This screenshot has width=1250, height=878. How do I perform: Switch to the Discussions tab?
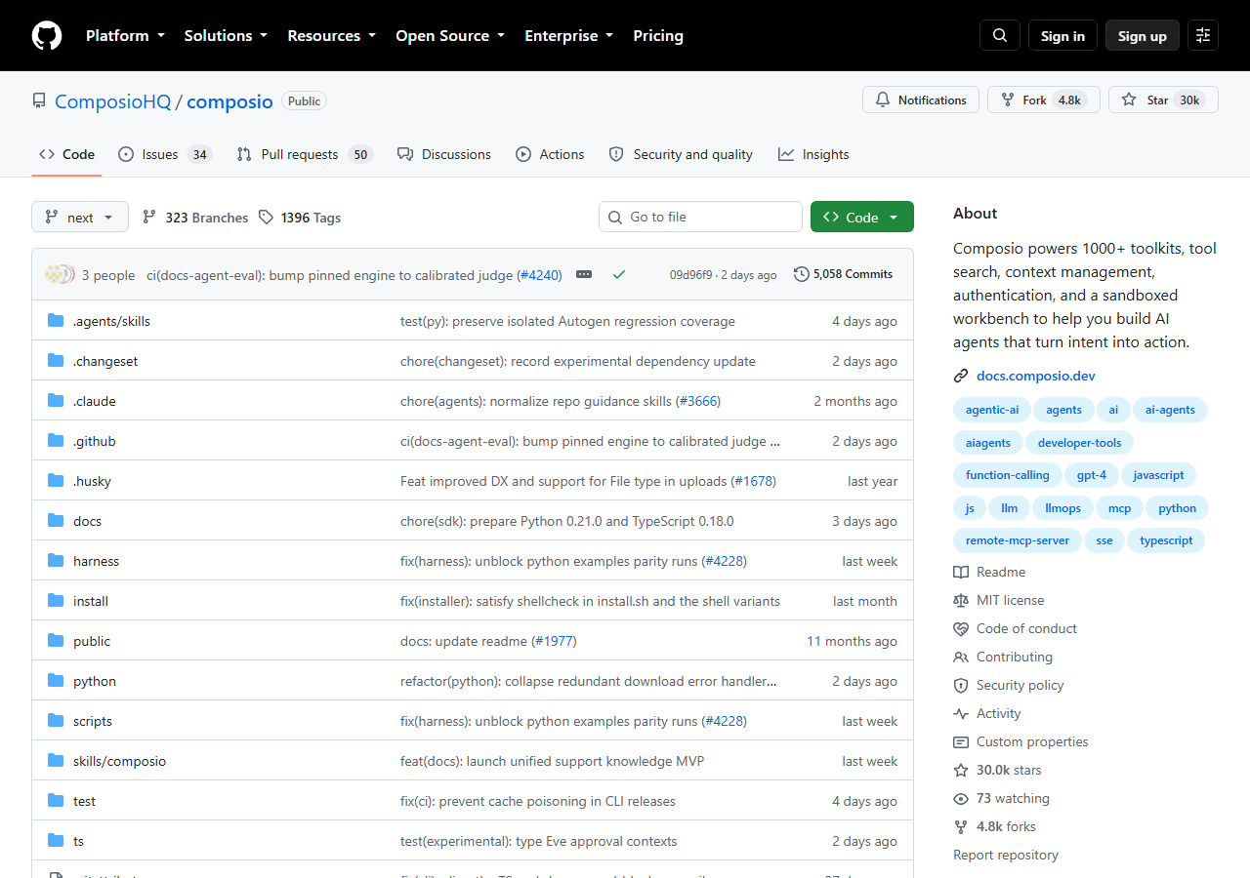tap(444, 154)
